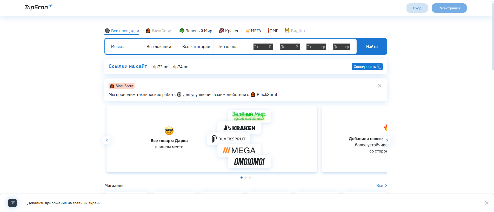Click the Кракен tab icon
This screenshot has height=212, width=494.
pyautogui.click(x=221, y=31)
